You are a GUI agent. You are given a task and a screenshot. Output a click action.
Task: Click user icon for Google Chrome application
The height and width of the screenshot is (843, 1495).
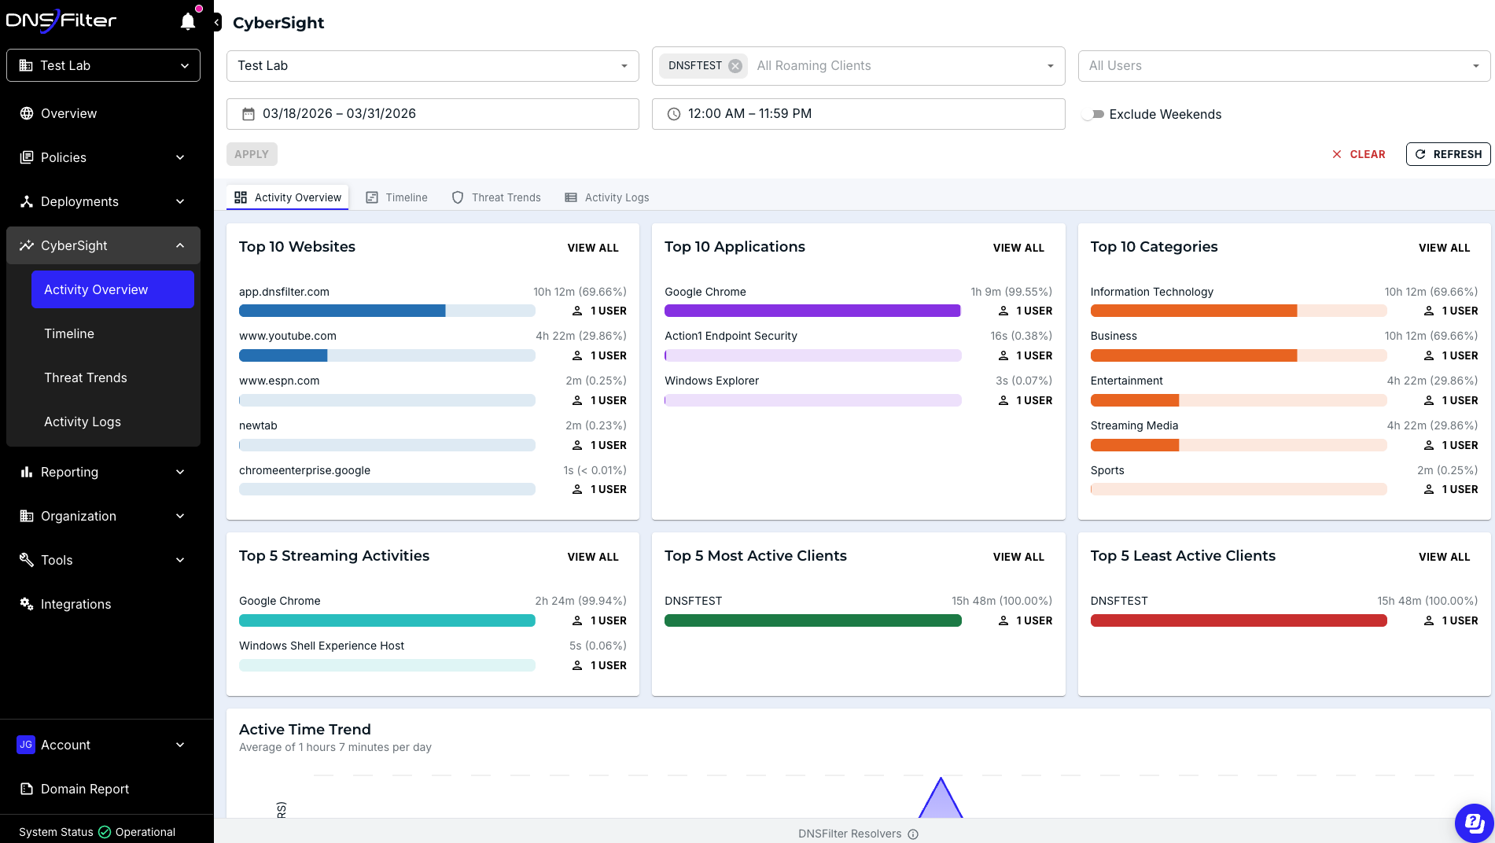click(1003, 311)
